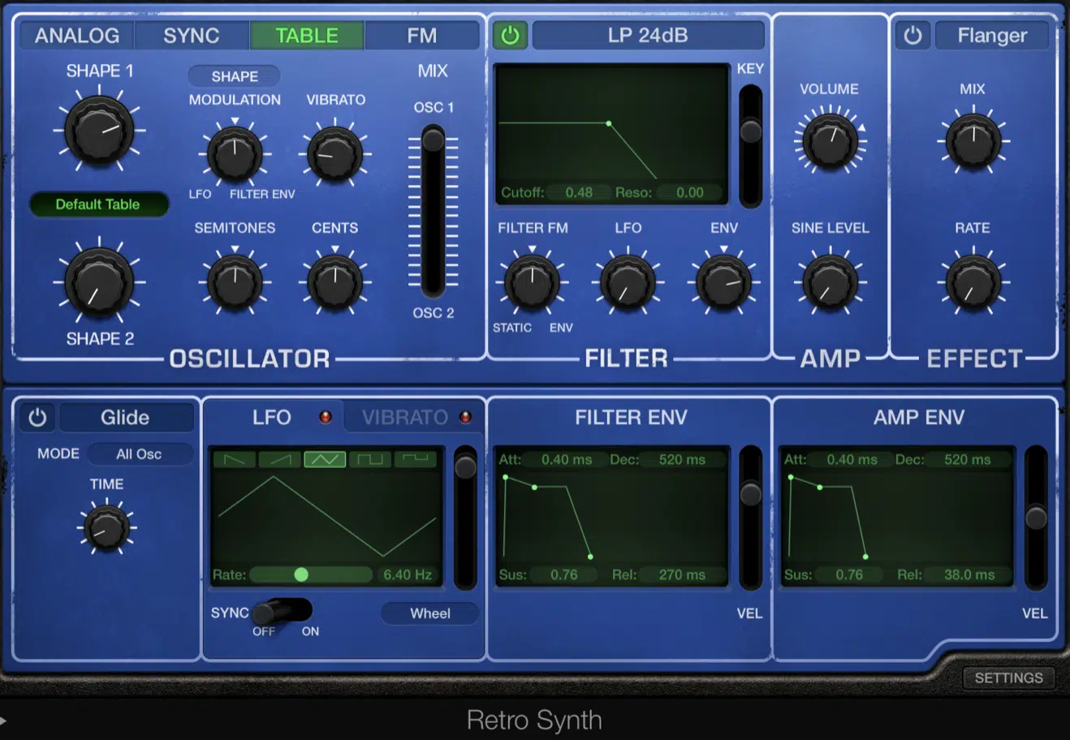The height and width of the screenshot is (740, 1070).
Task: Click the effect MIX knob
Action: [x=973, y=141]
